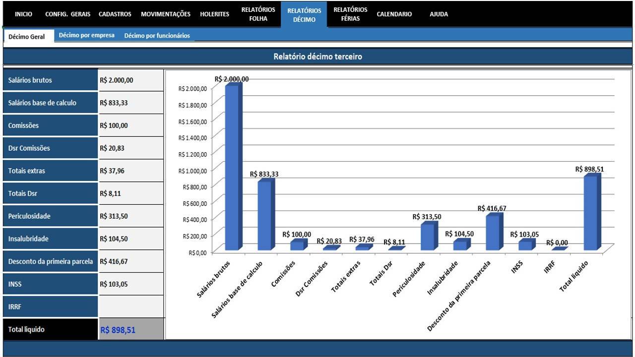This screenshot has height=357, width=635.
Task: Select the RELATÓRIOS DÉCIMO tab
Action: click(x=304, y=15)
